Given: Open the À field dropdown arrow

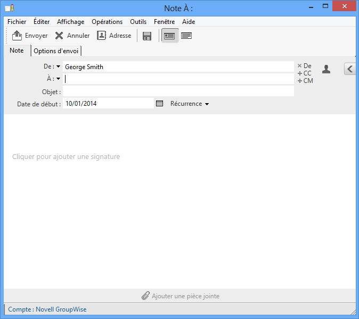Looking at the screenshot, I should coord(58,79).
